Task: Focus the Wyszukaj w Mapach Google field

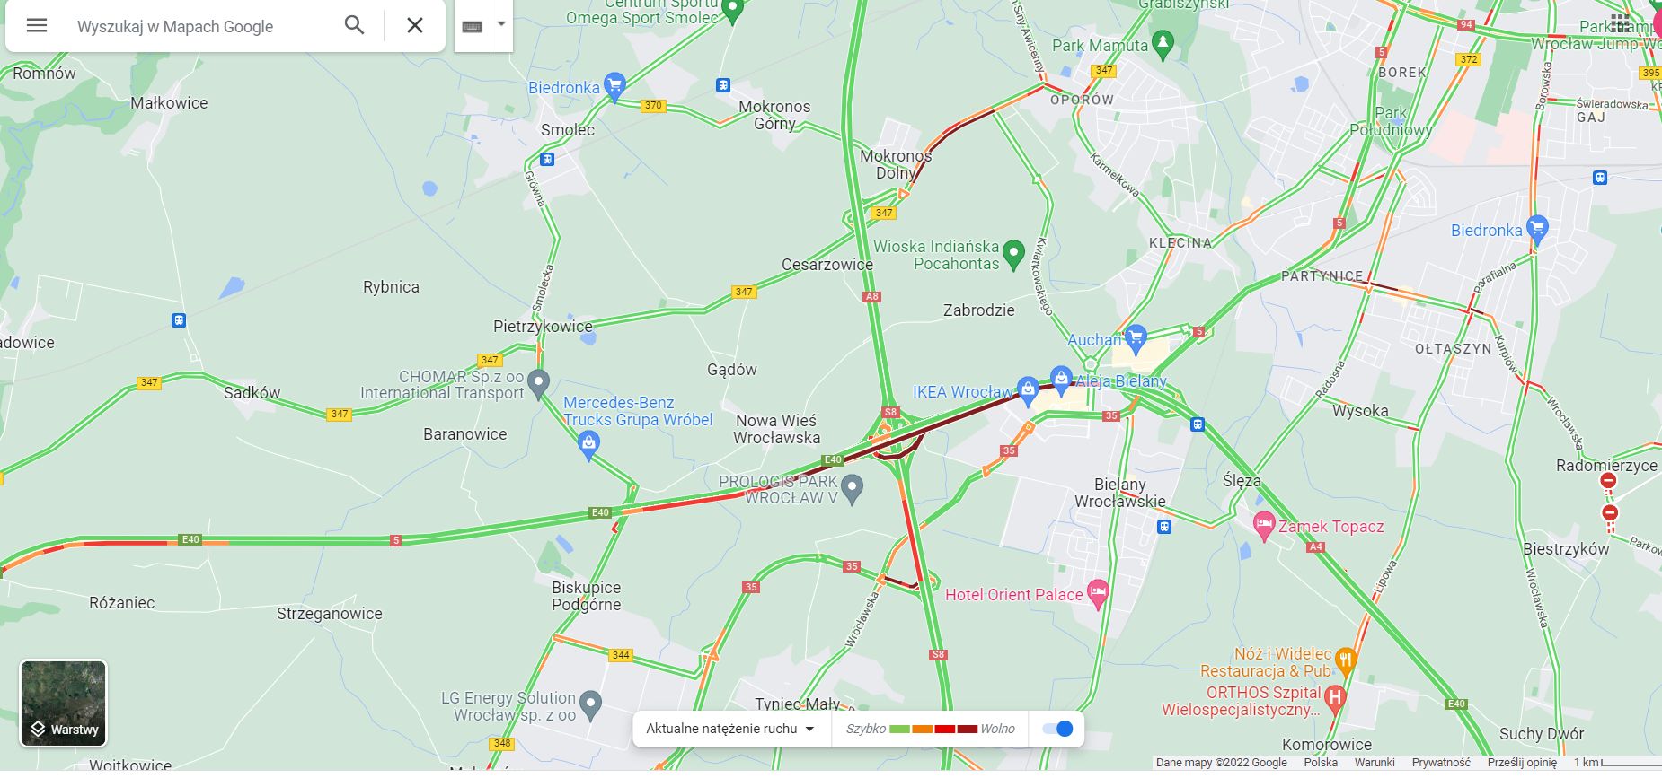Action: coord(201,26)
